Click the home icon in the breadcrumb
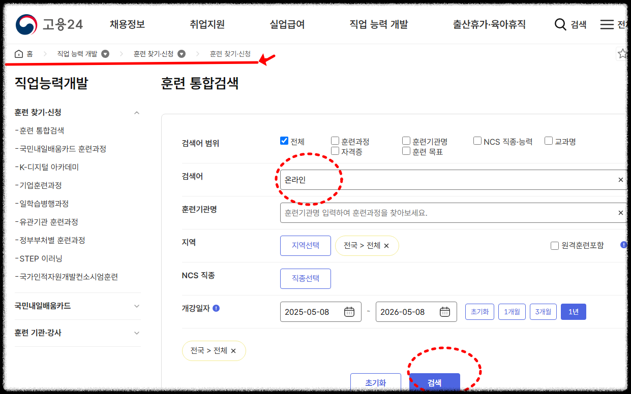The height and width of the screenshot is (394, 631). pos(18,53)
